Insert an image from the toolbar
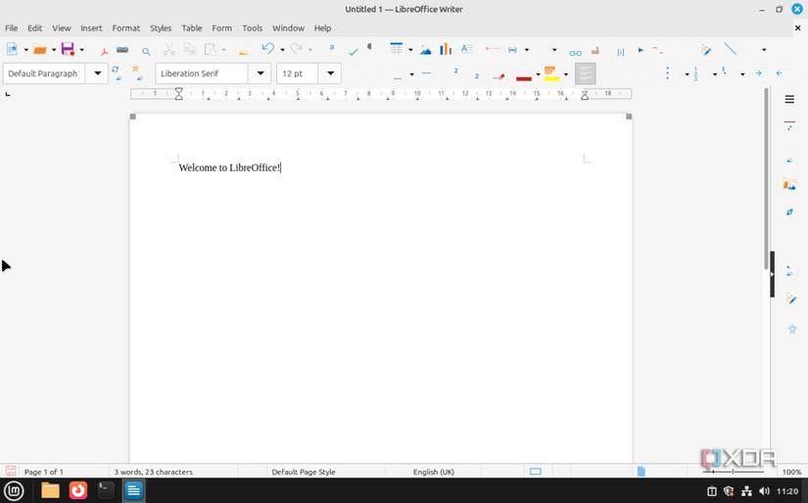Image resolution: width=808 pixels, height=503 pixels. 426,50
